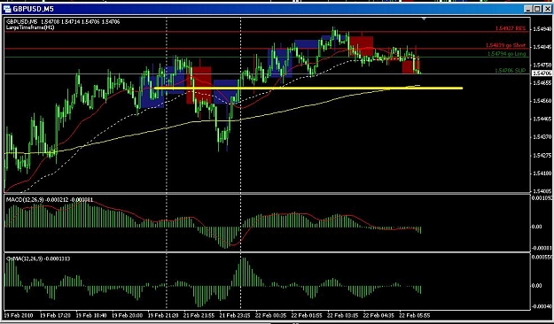Click the OsMA zero level 0.00 label

[536, 286]
